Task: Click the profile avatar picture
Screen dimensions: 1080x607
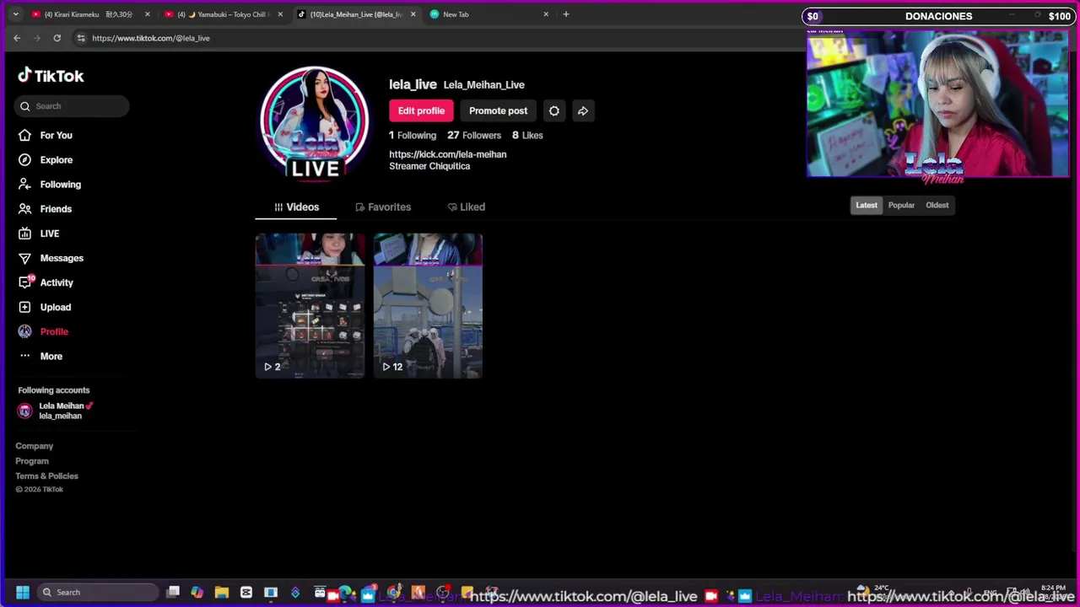Action: tap(314, 123)
